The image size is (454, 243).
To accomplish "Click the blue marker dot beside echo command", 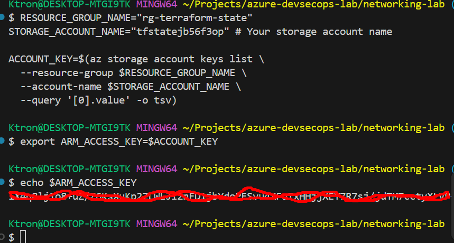I will (3, 182).
